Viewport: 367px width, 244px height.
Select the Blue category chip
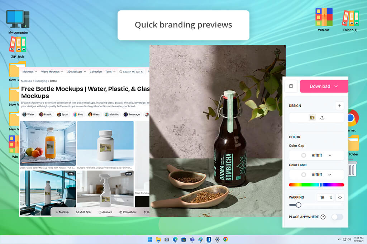[78, 115]
